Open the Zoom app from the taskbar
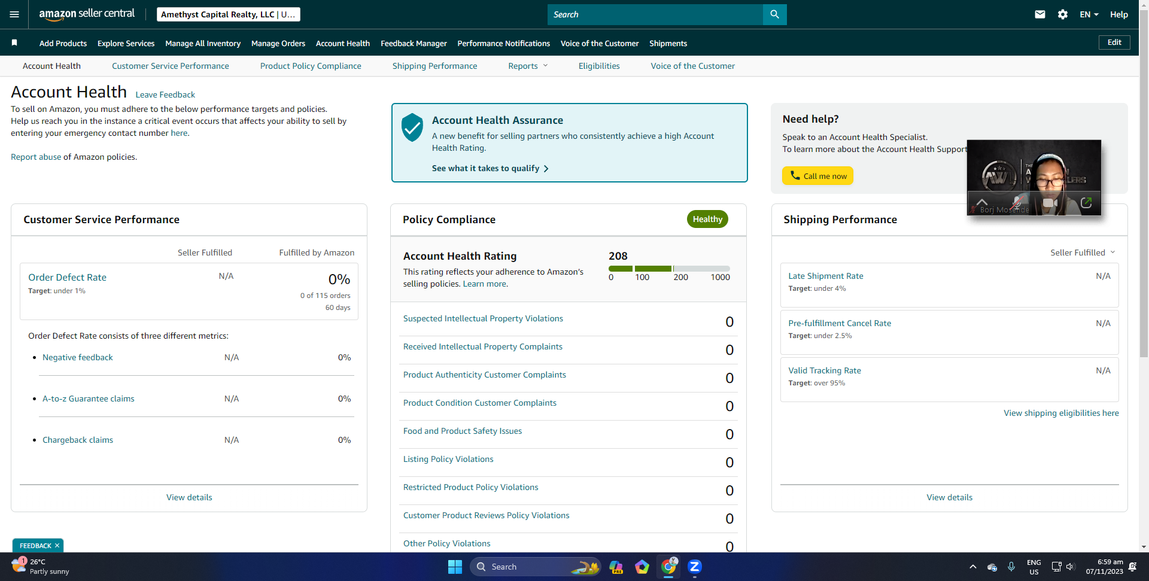This screenshot has width=1149, height=581. 695,567
